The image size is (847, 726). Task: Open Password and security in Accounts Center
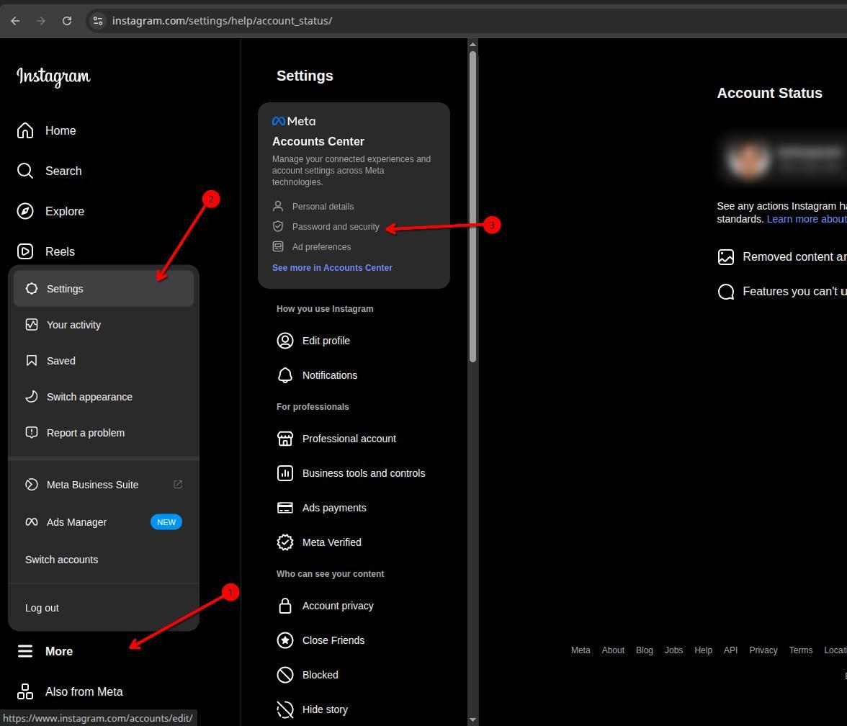pos(336,227)
